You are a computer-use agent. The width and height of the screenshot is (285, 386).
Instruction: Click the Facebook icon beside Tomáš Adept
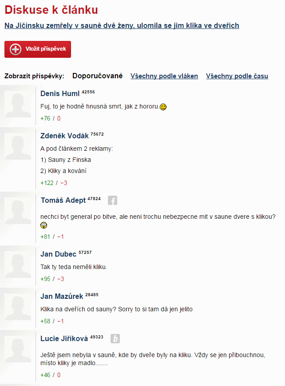pos(112,201)
